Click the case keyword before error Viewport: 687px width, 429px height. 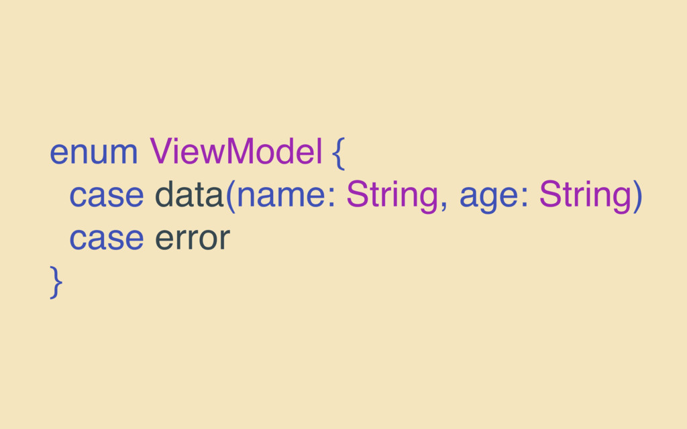tap(107, 239)
